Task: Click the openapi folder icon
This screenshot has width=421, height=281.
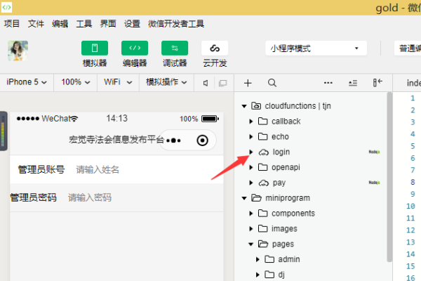Action: [263, 167]
